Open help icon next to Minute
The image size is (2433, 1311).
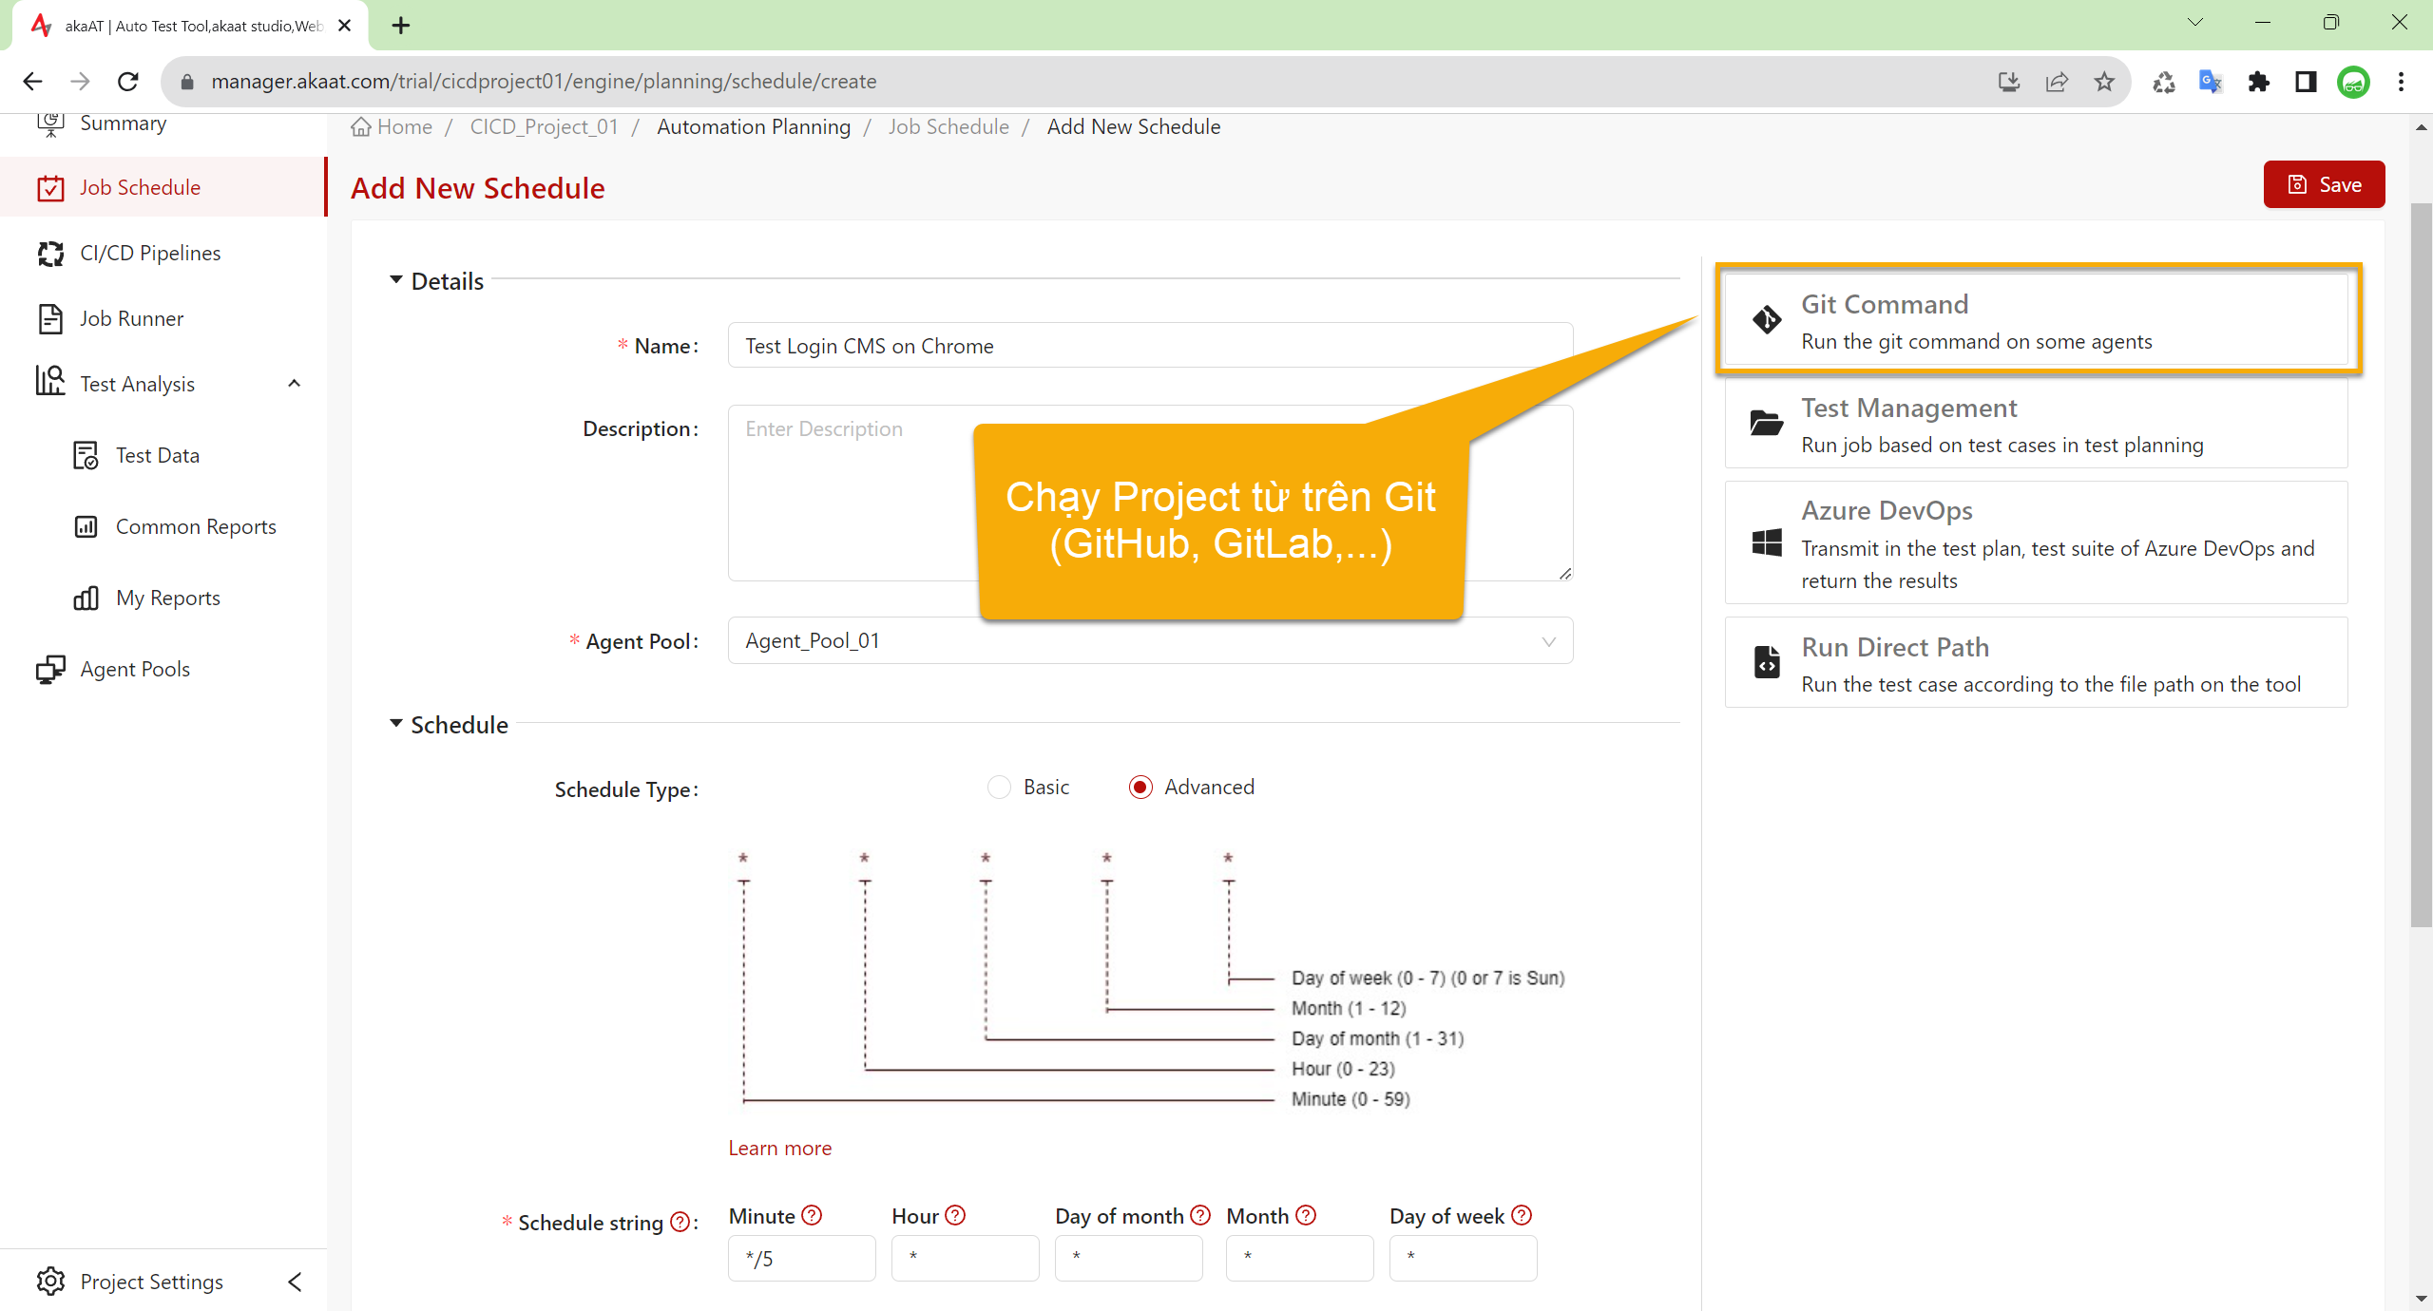pyautogui.click(x=812, y=1215)
